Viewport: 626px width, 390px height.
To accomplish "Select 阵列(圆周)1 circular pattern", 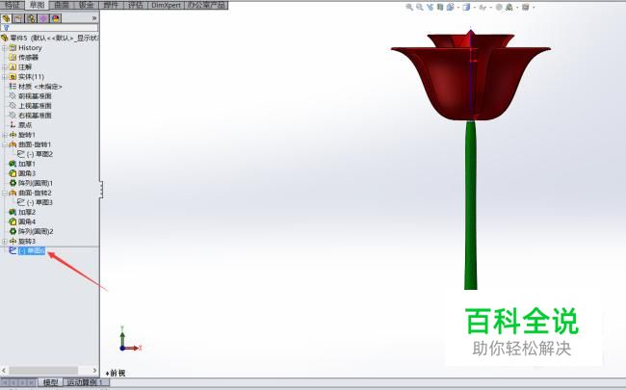I will coord(31,183).
